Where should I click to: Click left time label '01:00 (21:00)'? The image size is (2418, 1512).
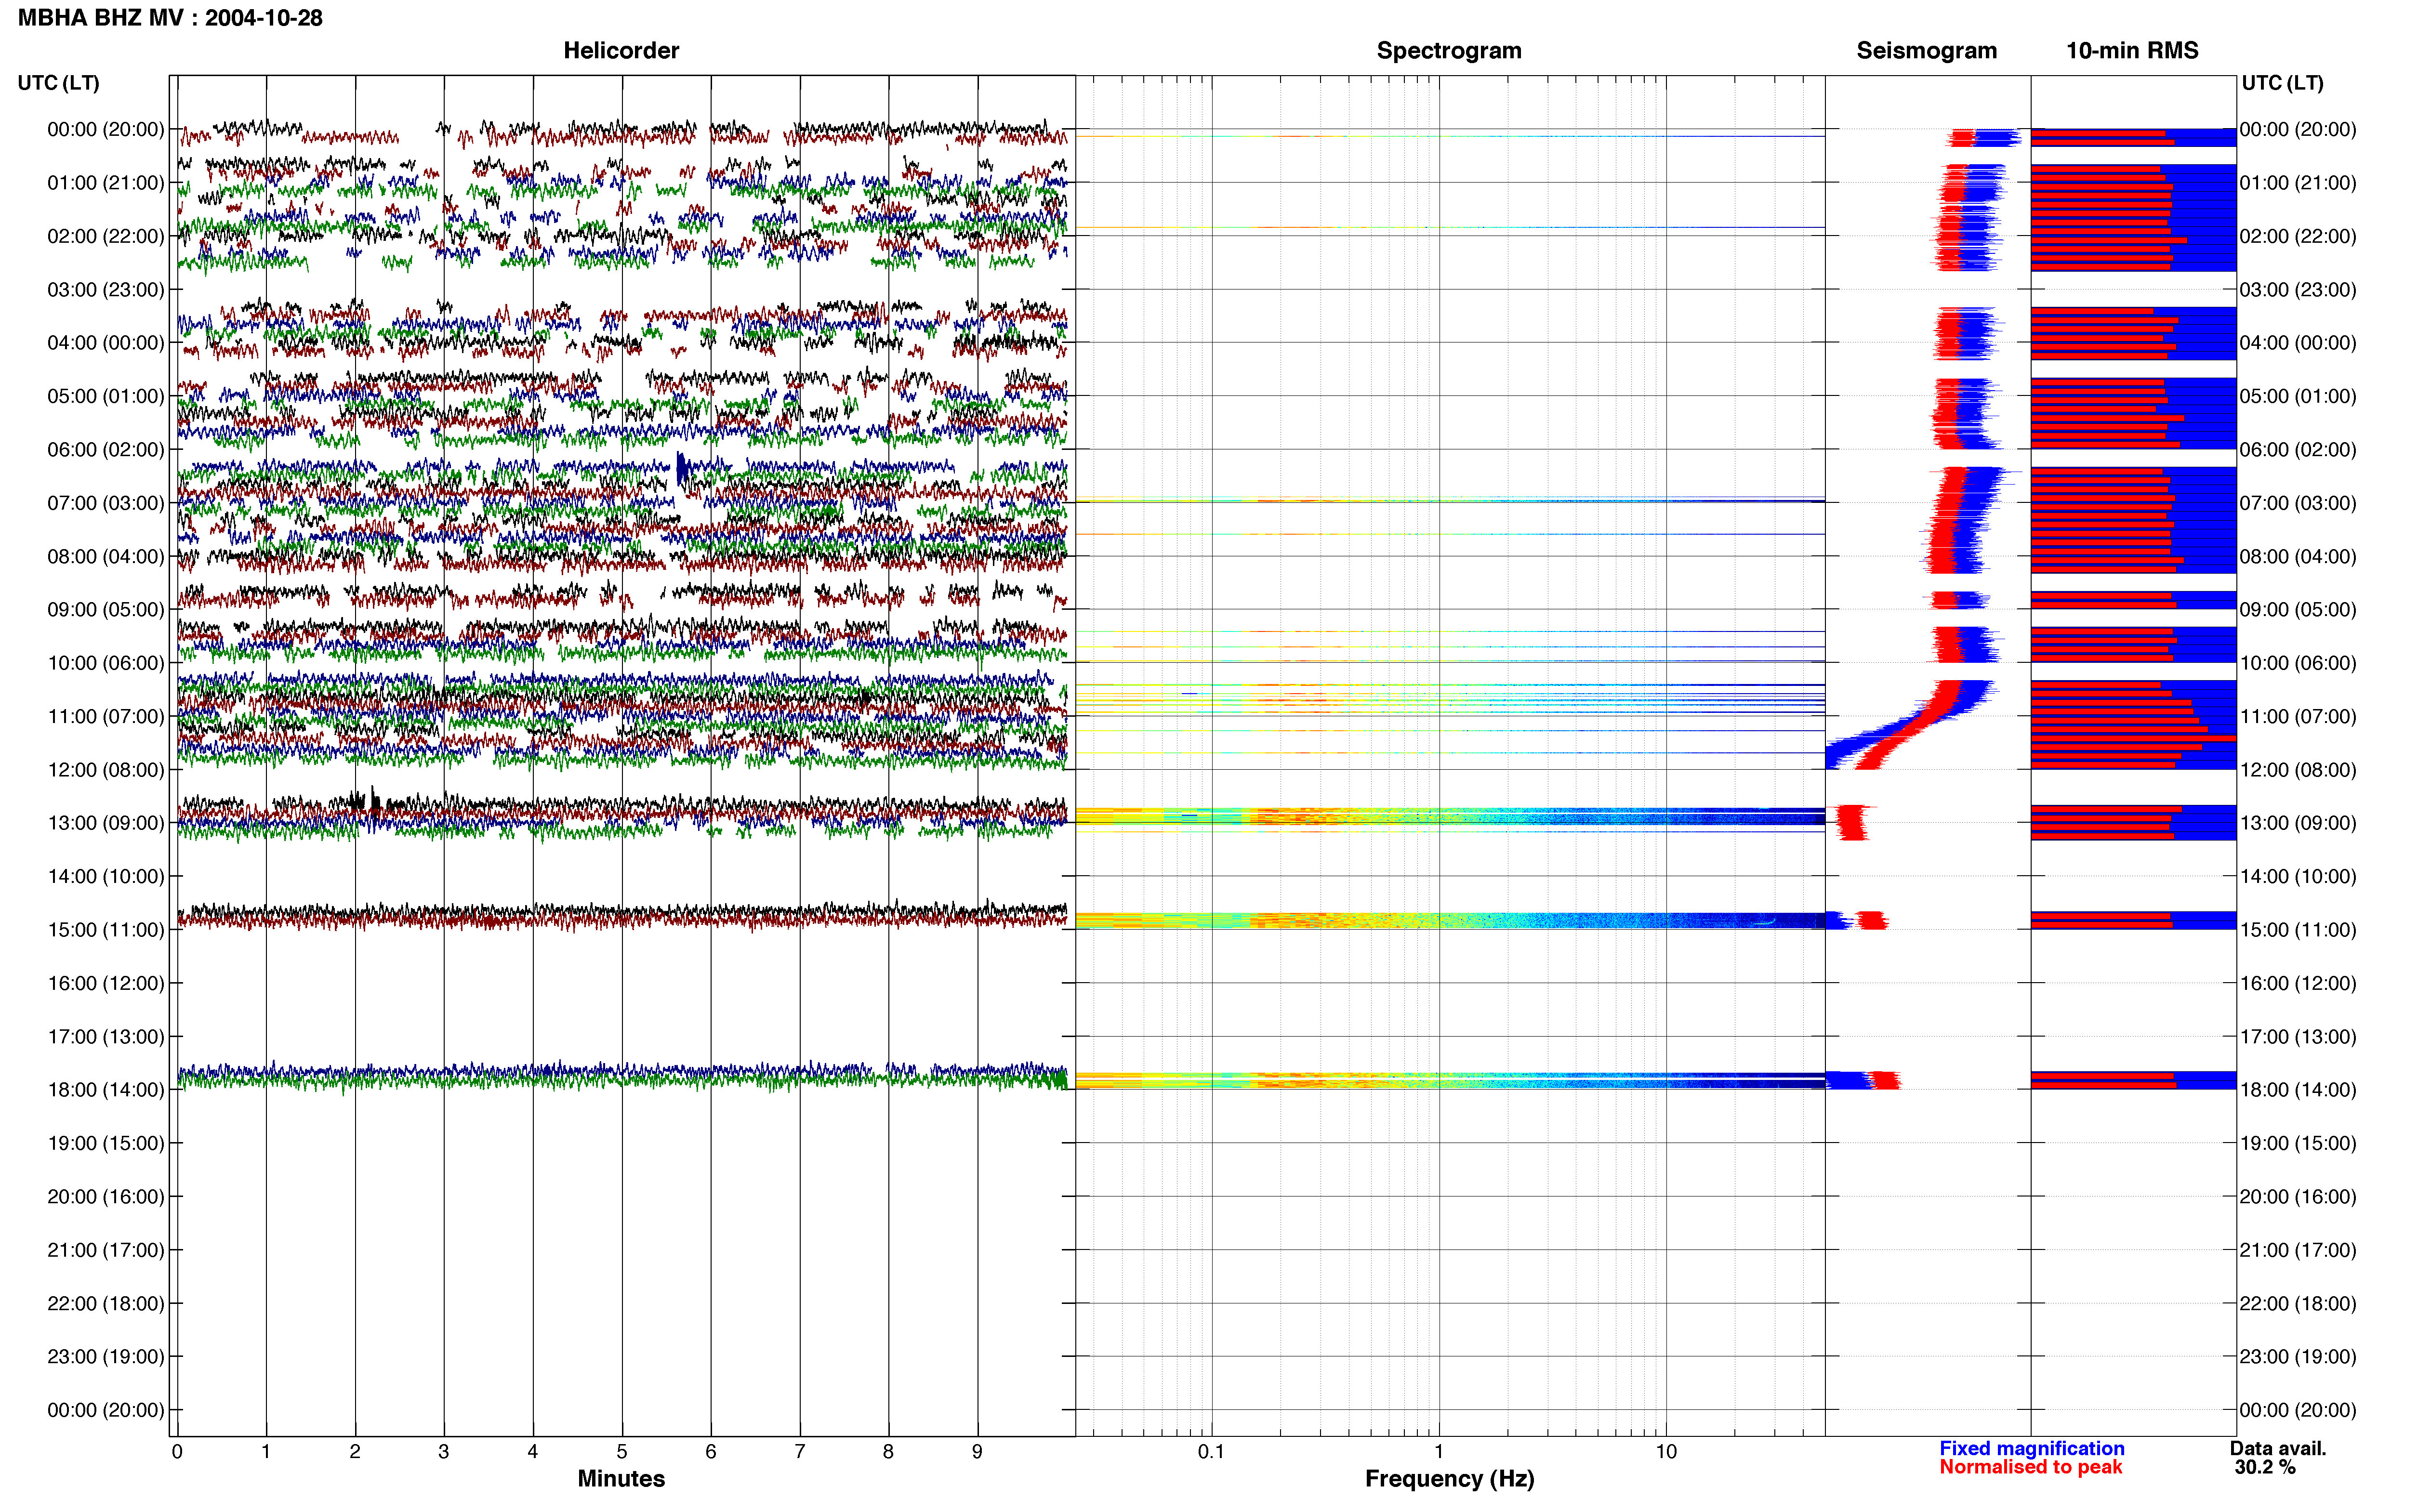(106, 183)
